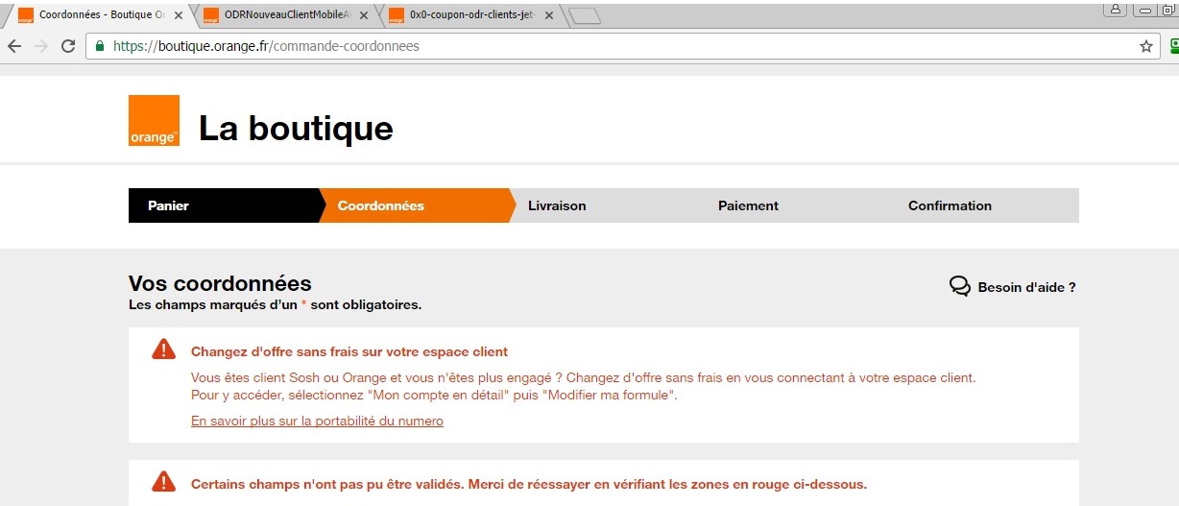Close the 0x0-coupon-odr-clients tab

coord(549,15)
